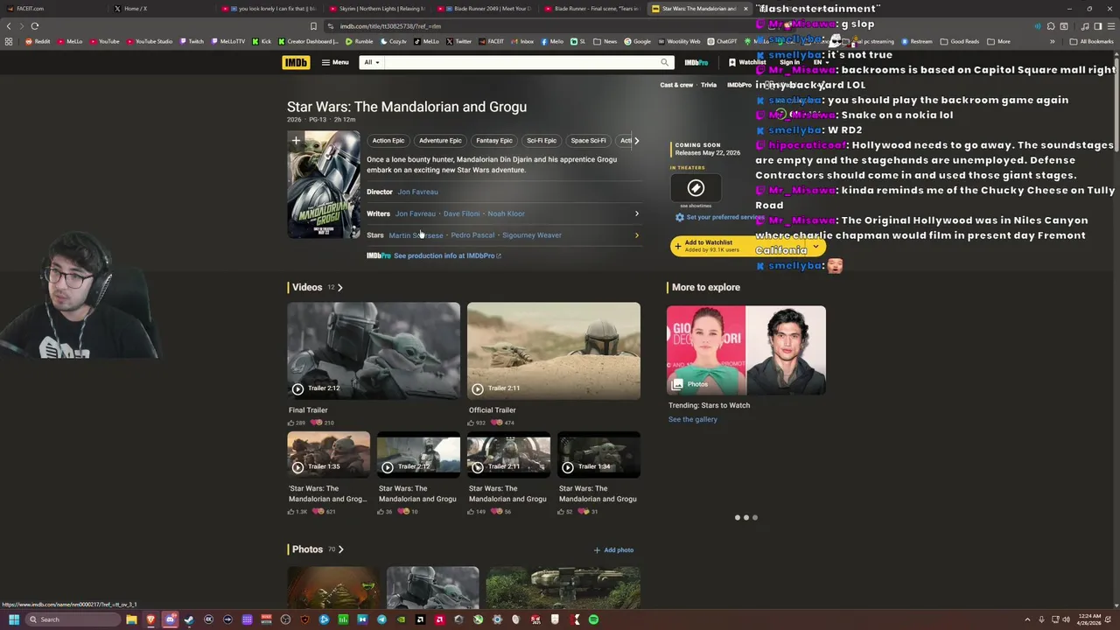Screen dimensions: 1120x630
Task: Open the Mandalorian and Grogu poster image
Action: 324,185
